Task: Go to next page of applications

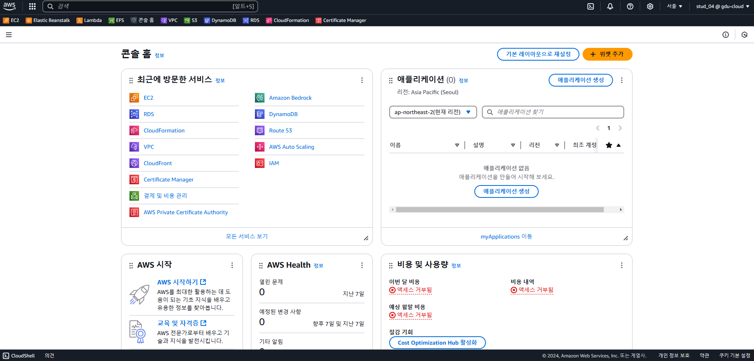Action: pyautogui.click(x=620, y=128)
